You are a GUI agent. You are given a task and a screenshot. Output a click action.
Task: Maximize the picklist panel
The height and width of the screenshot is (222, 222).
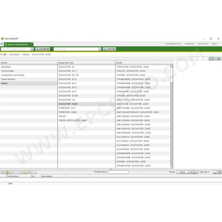tap(219, 172)
